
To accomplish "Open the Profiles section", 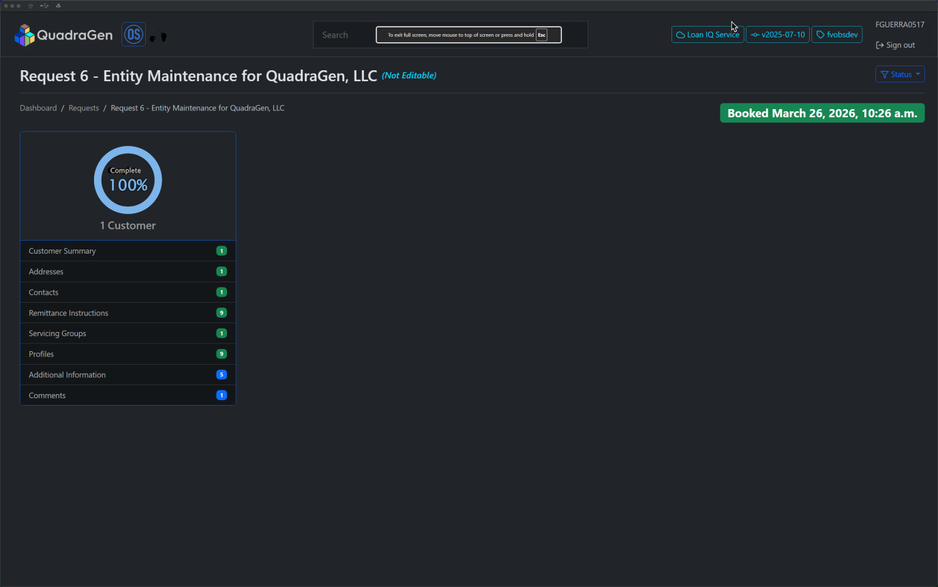I will click(x=128, y=354).
